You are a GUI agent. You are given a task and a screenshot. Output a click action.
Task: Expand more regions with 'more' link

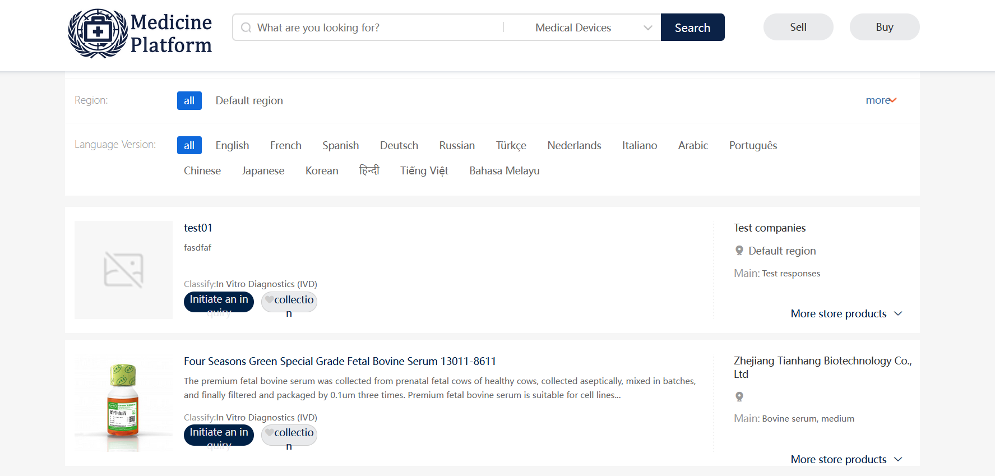pos(881,100)
